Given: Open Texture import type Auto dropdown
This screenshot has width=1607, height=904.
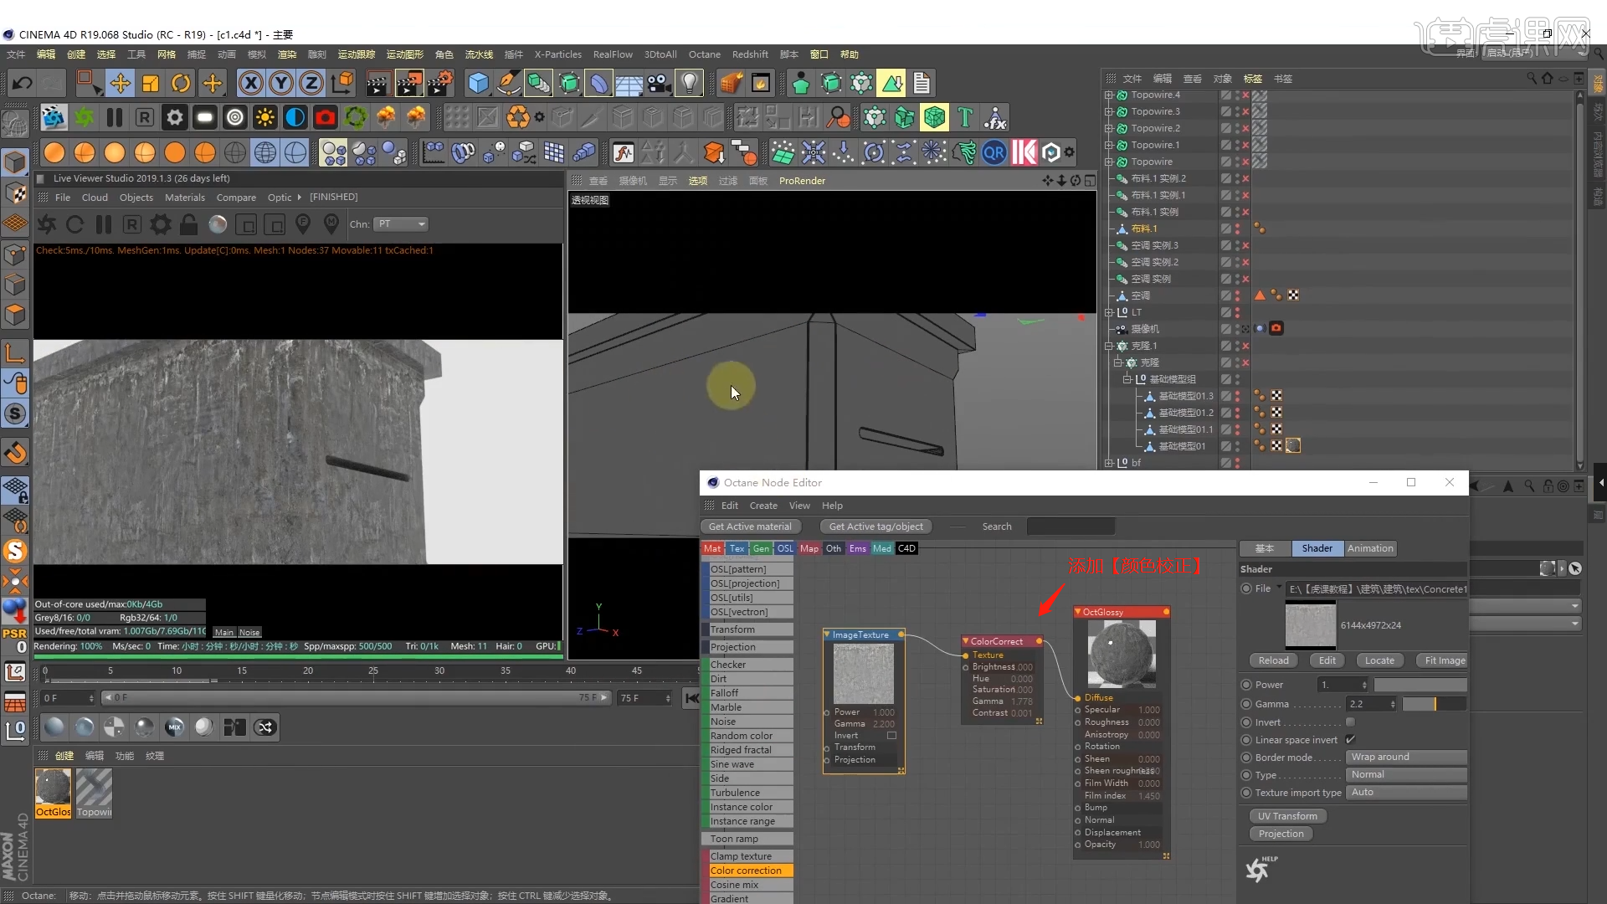Looking at the screenshot, I should tap(1406, 793).
